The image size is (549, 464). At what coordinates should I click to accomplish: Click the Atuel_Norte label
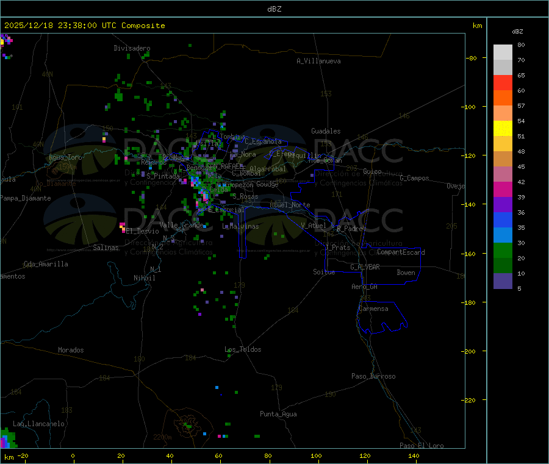point(290,205)
